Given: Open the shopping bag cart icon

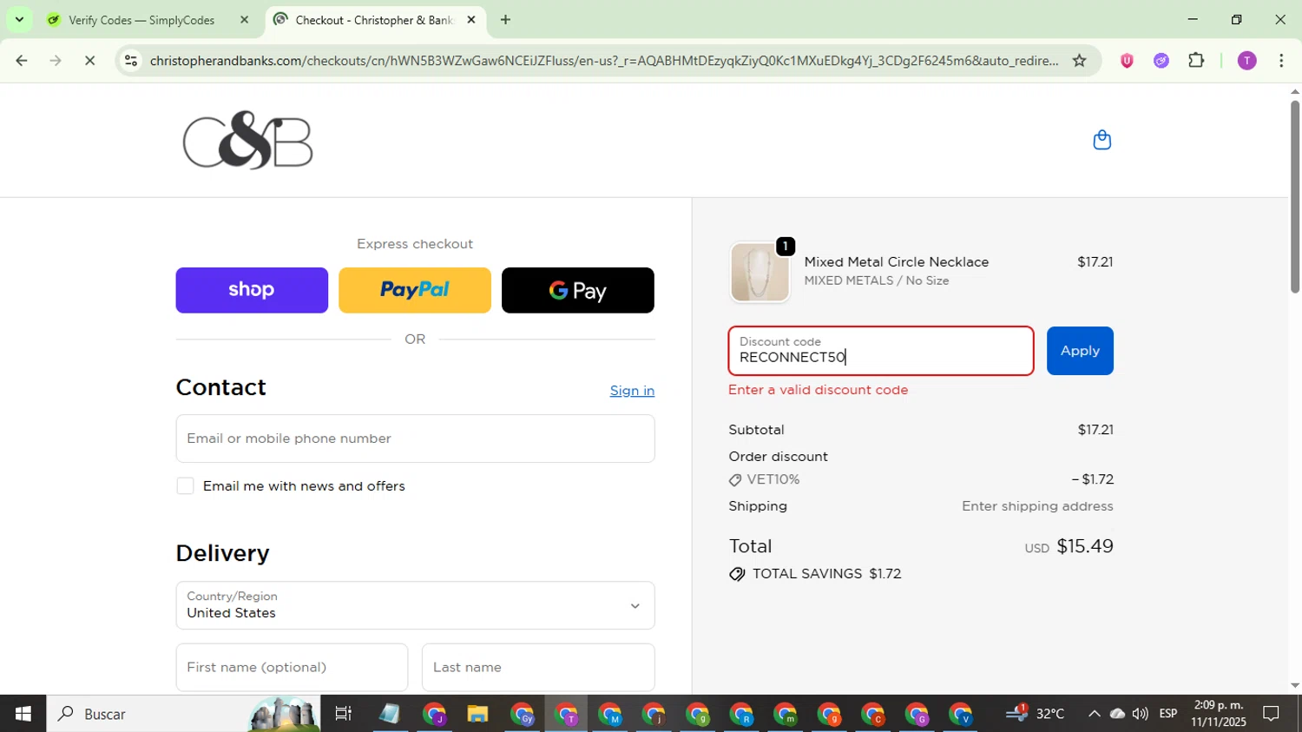Looking at the screenshot, I should point(1101,140).
